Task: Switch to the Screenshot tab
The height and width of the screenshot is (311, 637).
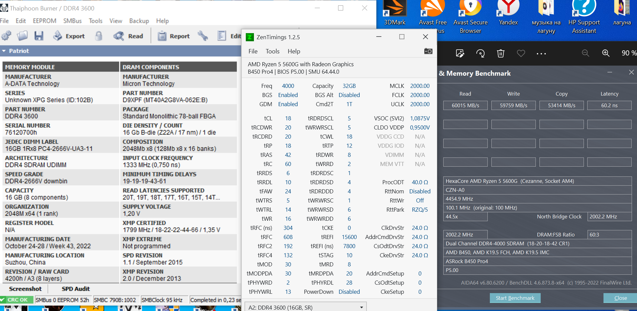Action: tap(25, 289)
